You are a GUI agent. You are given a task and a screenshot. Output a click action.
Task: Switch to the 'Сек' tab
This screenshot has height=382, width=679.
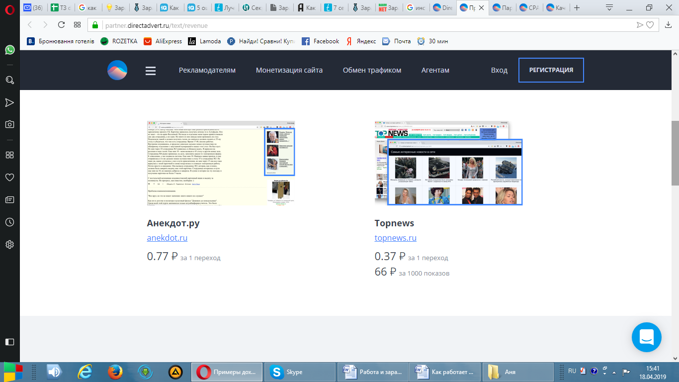click(x=253, y=8)
